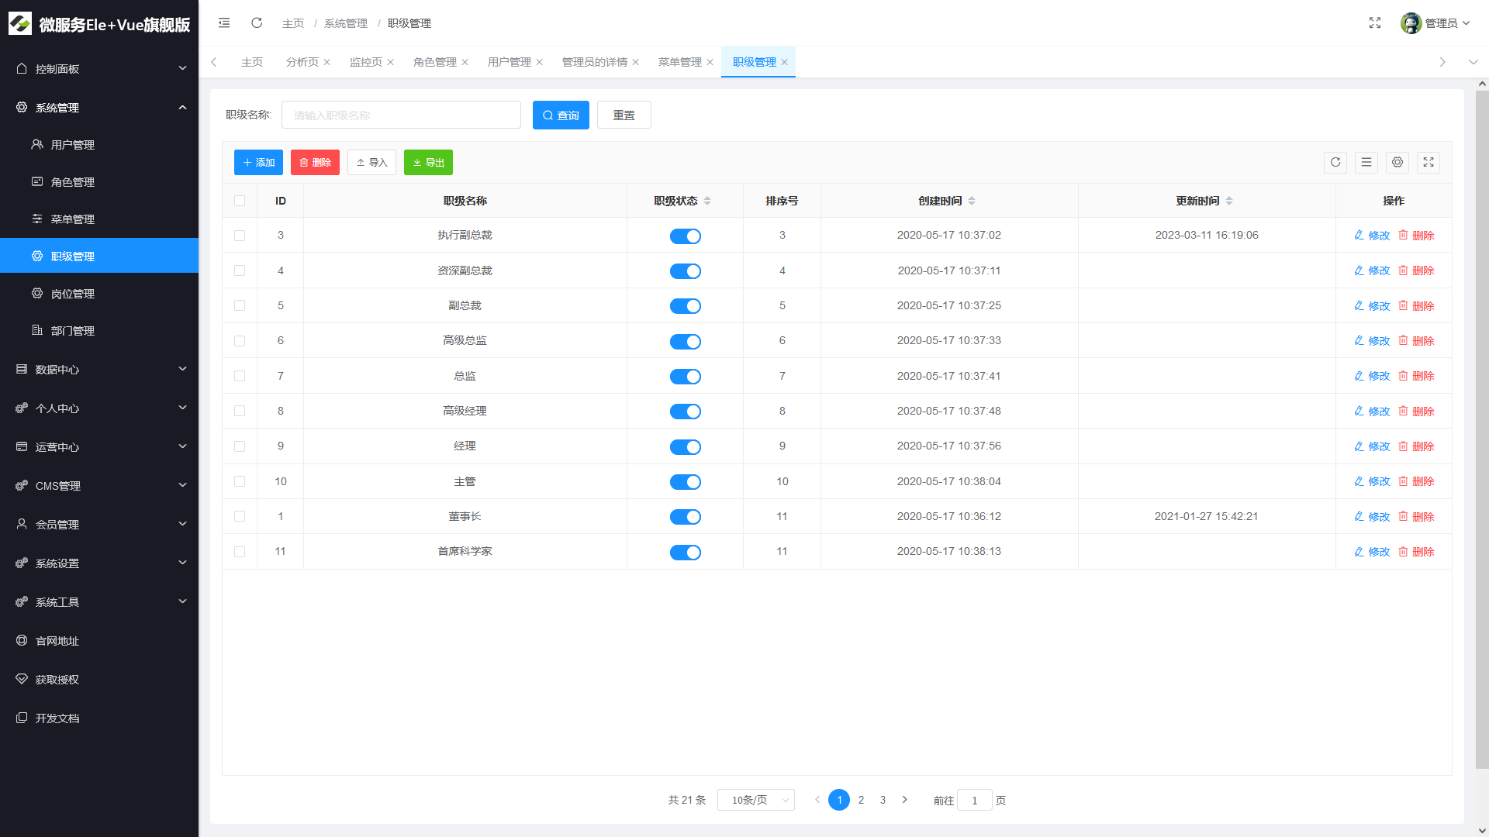Click the blue 查询 search button
1489x837 pixels.
(561, 115)
